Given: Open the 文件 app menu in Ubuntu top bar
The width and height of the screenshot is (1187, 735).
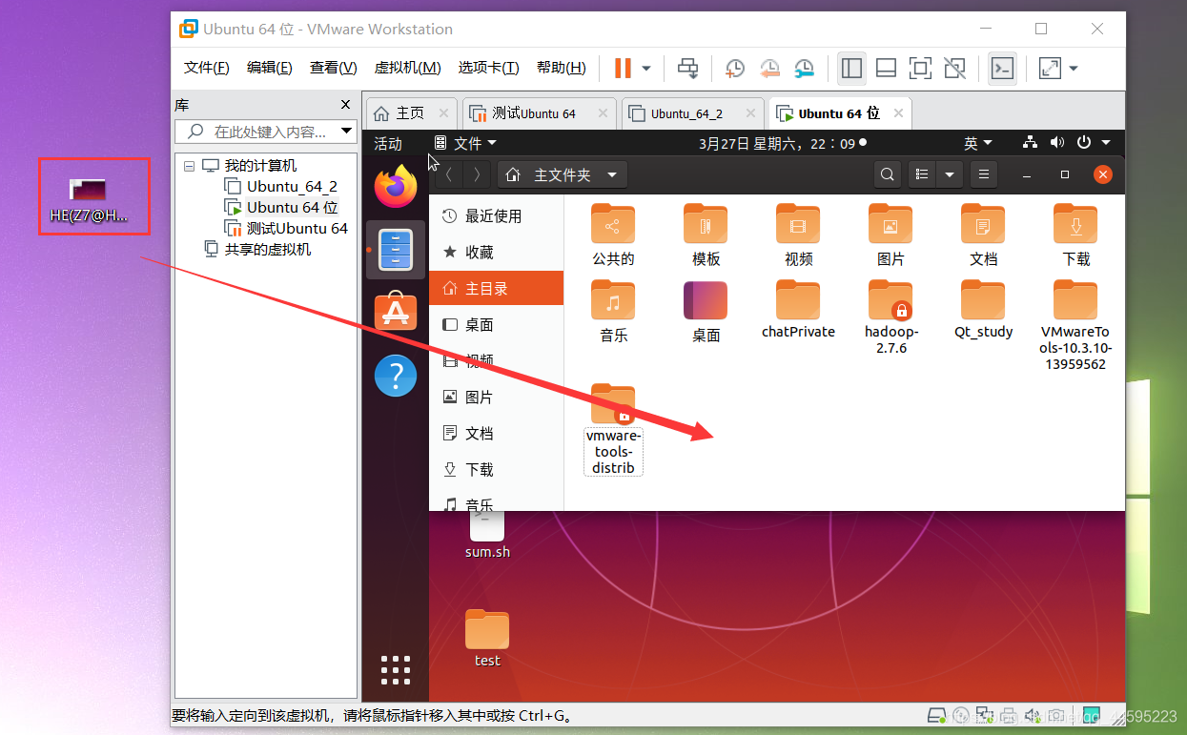Looking at the screenshot, I should point(466,144).
